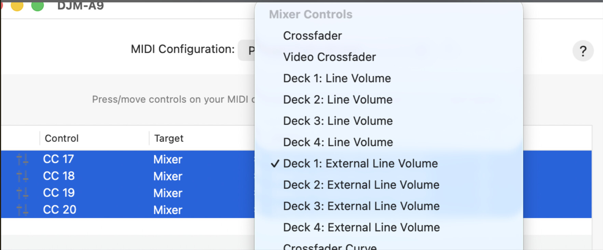
Task: Choose the checked Deck 1: External Line Volume
Action: coord(360,163)
